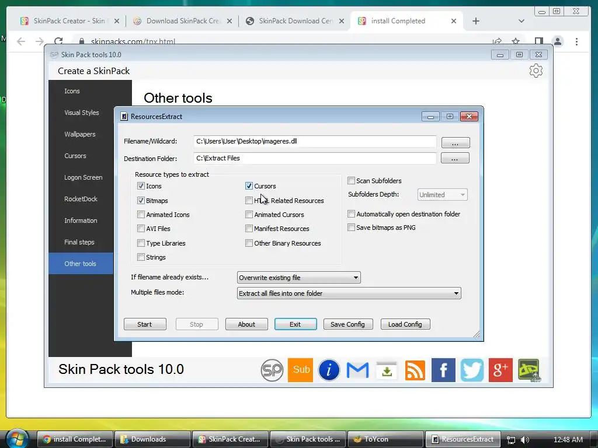Expand Chrome tab search chevron
The height and width of the screenshot is (448, 598).
pyautogui.click(x=521, y=21)
